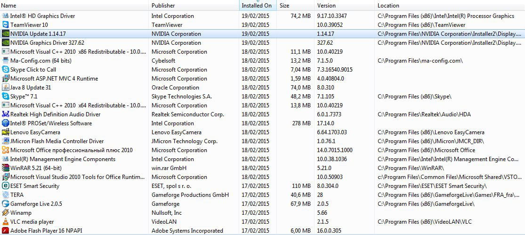Click the Ma-Config.com icon
525x235 pixels.
(5, 61)
